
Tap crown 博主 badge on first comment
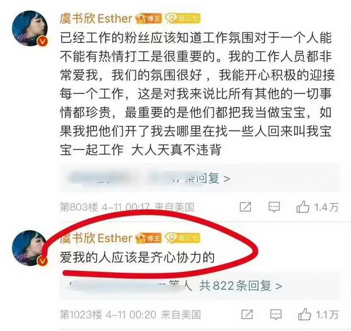[149, 18]
